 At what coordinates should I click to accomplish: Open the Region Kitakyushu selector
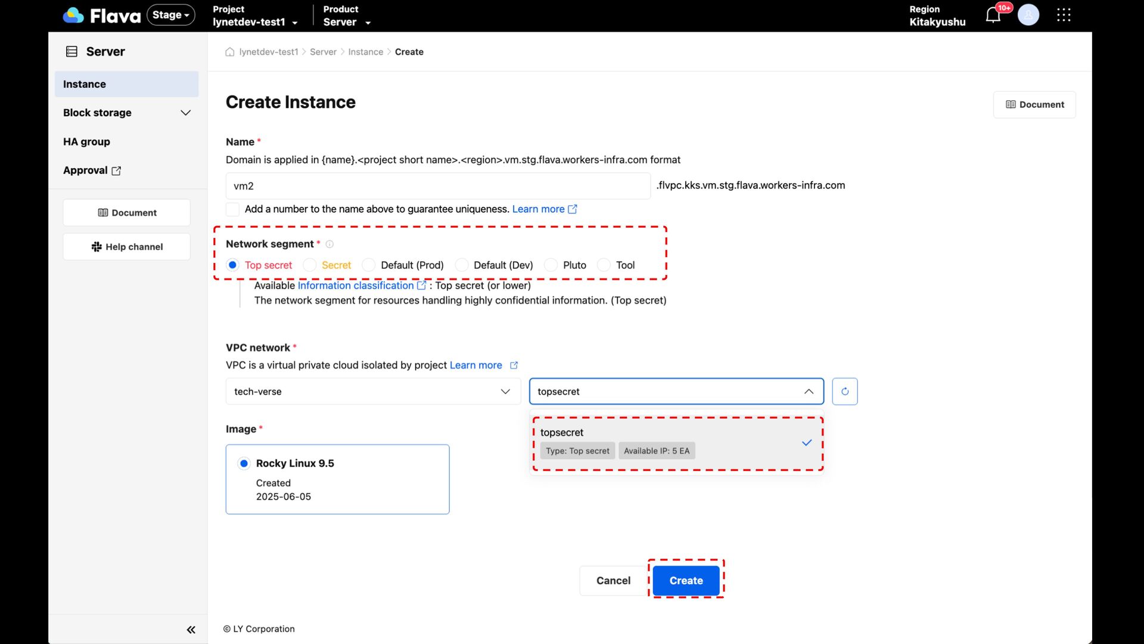tap(937, 16)
